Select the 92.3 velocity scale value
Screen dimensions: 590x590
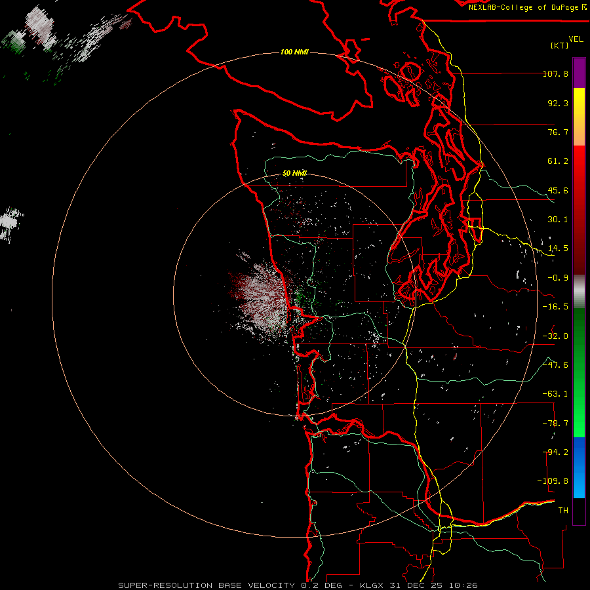pos(558,103)
